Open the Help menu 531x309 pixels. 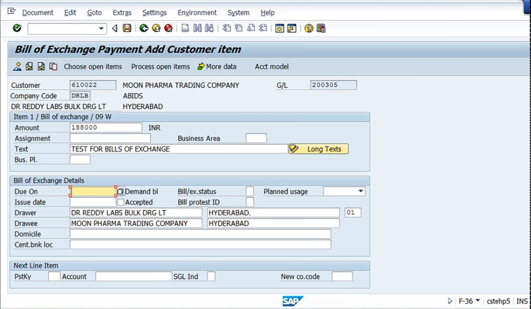click(268, 13)
